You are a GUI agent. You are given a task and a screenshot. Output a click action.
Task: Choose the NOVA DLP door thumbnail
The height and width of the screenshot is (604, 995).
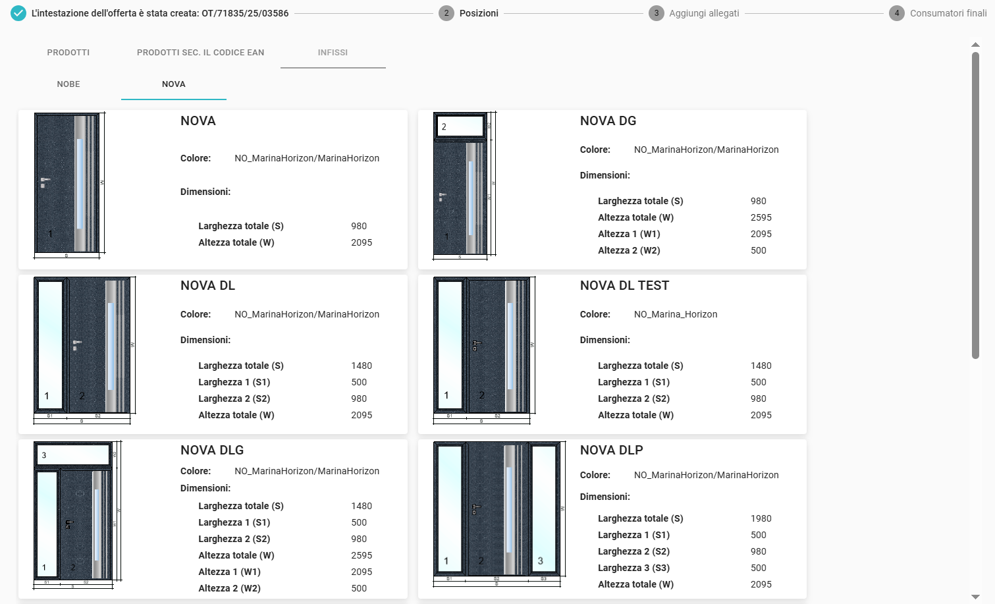click(498, 512)
